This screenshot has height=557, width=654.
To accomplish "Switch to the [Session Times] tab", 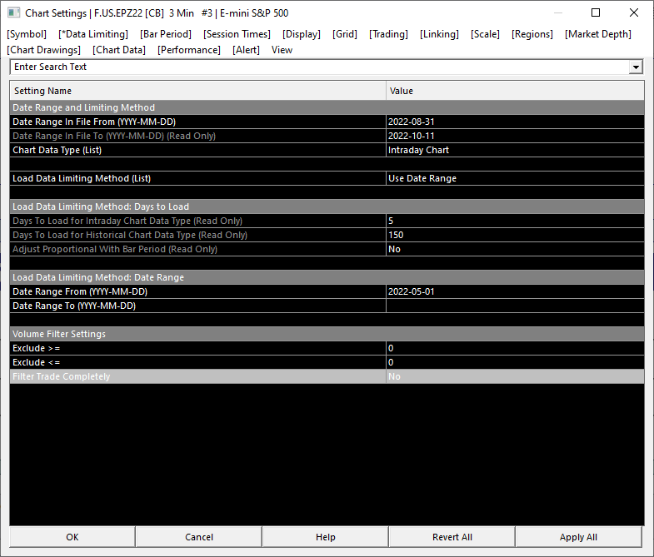I will [x=237, y=34].
